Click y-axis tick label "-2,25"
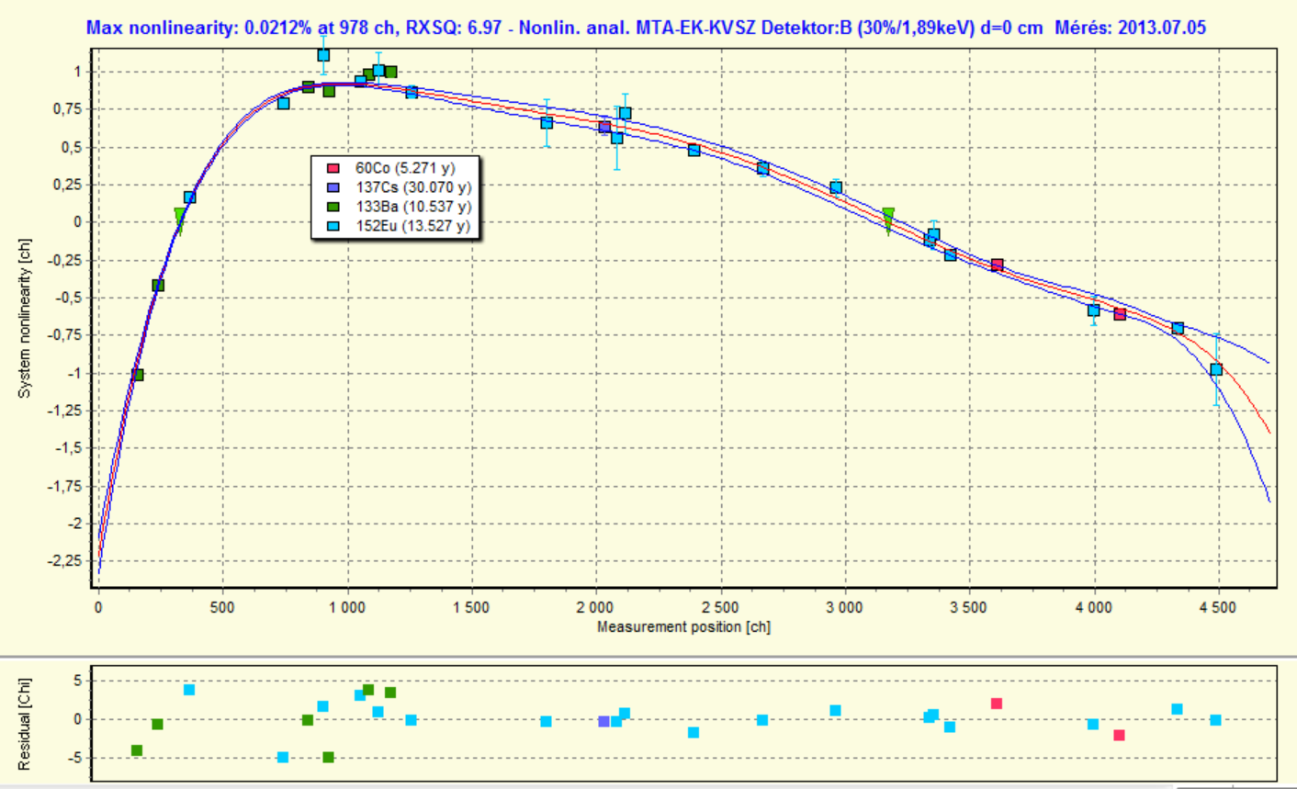1297x789 pixels. tap(64, 561)
